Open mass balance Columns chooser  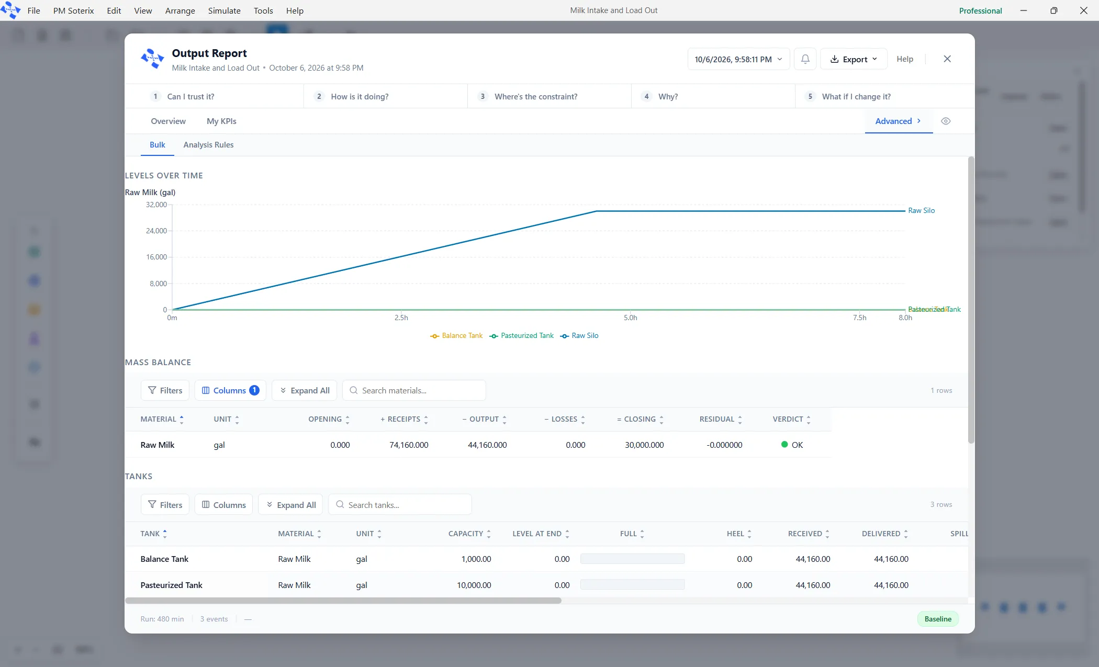pos(230,390)
